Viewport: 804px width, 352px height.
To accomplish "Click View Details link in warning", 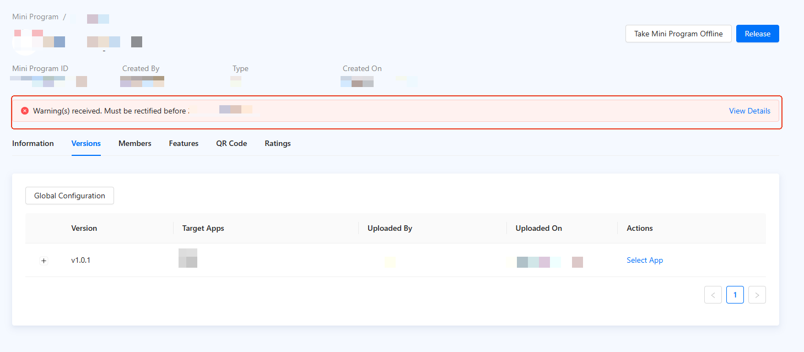I will (x=749, y=111).
